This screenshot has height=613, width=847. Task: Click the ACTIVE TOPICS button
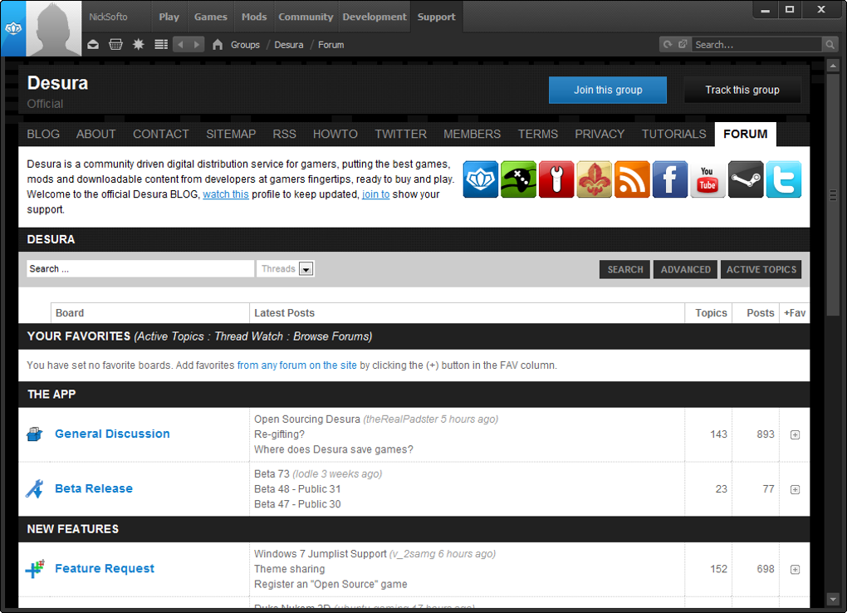(761, 269)
